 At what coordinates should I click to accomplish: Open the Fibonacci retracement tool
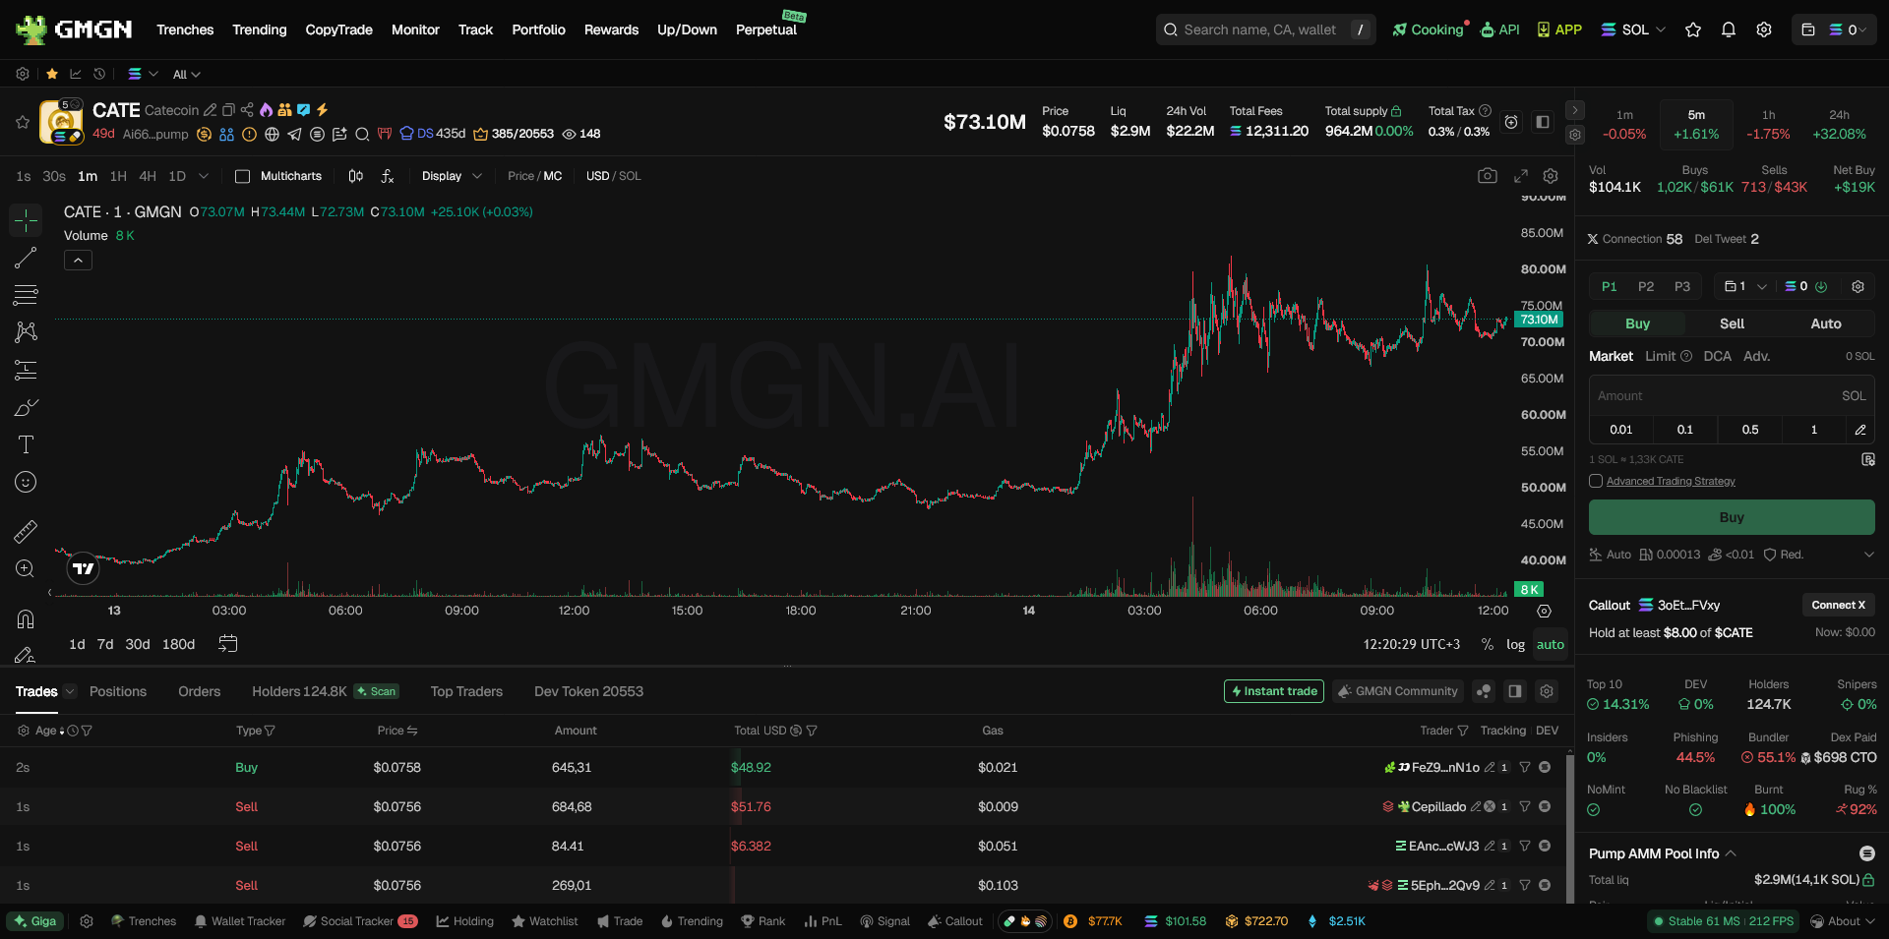coord(26,295)
